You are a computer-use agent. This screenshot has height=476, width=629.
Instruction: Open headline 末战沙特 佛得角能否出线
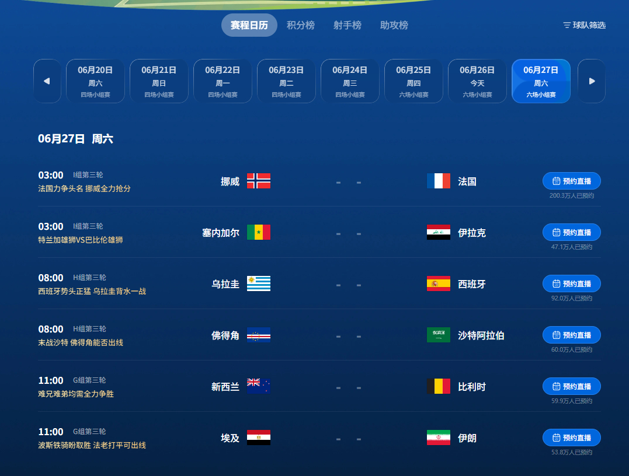click(80, 342)
